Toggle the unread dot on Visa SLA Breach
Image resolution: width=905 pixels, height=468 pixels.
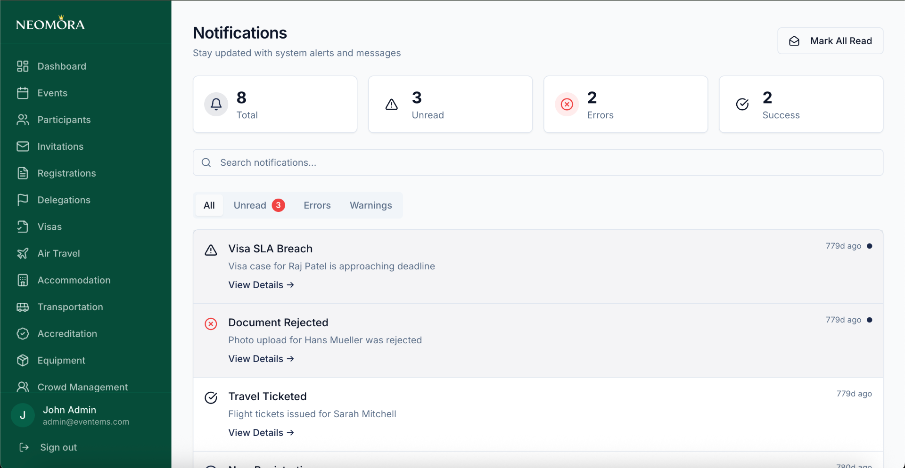(x=870, y=246)
